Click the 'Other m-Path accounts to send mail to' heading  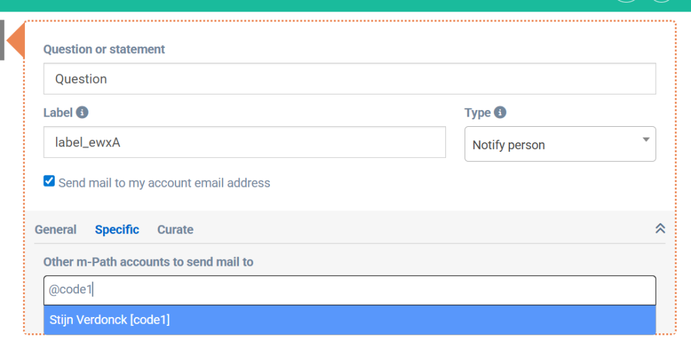pos(148,262)
